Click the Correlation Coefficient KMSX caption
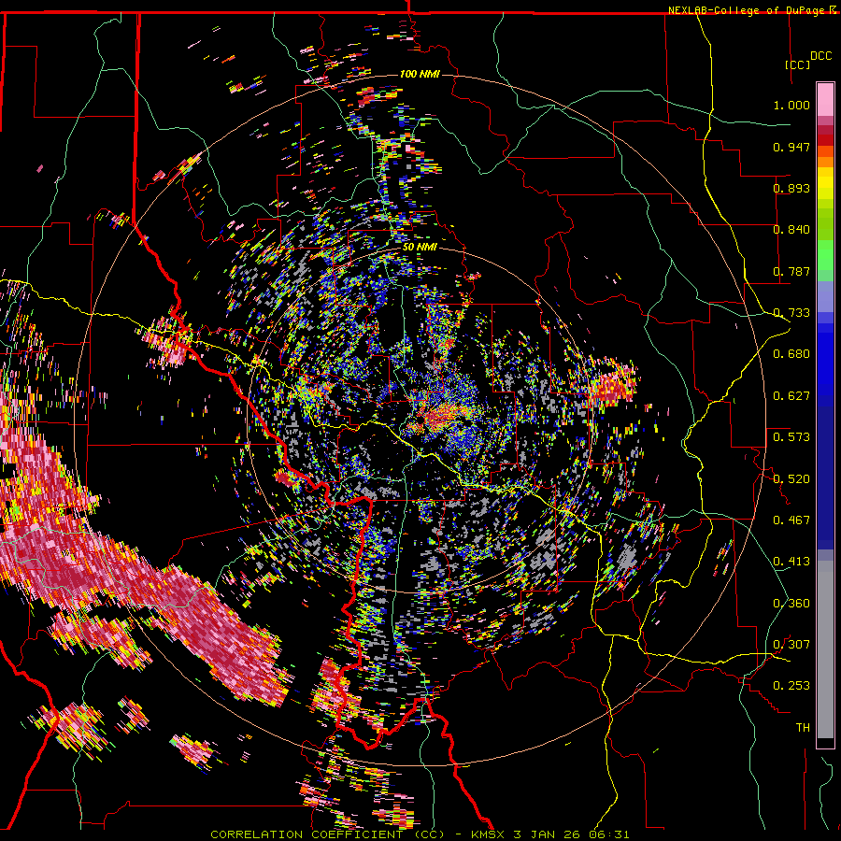This screenshot has width=841, height=841. [x=420, y=834]
